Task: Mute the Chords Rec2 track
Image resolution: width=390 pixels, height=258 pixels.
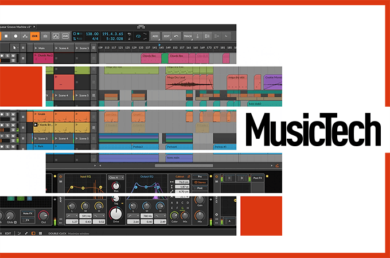Action: (x=13, y=56)
